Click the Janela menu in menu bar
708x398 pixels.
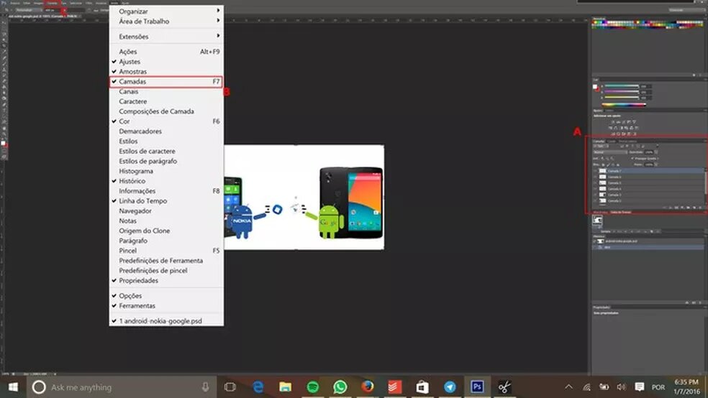(x=114, y=3)
